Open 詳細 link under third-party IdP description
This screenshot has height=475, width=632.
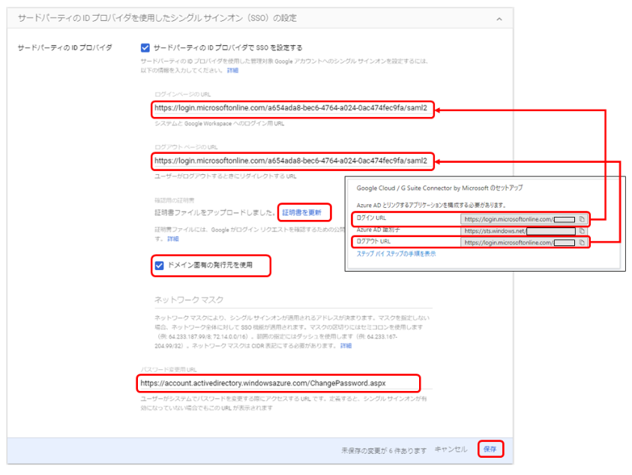pos(232,71)
